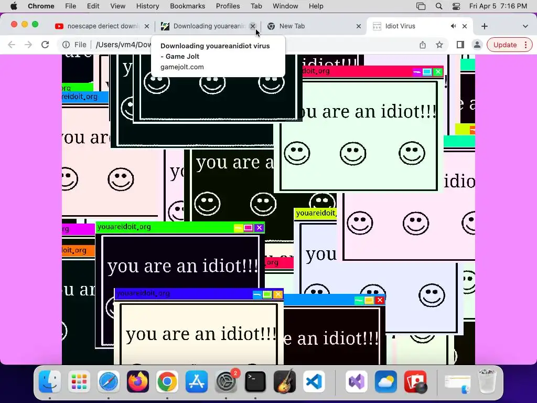Open the History menu
Viewport: 537px width, 403px height.
[x=147, y=6]
